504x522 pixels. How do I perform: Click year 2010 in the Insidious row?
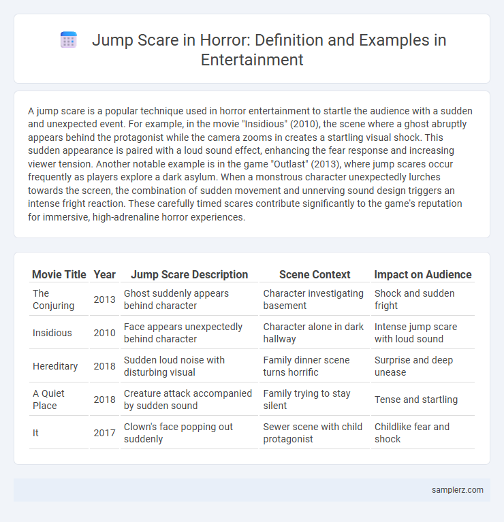click(x=104, y=333)
